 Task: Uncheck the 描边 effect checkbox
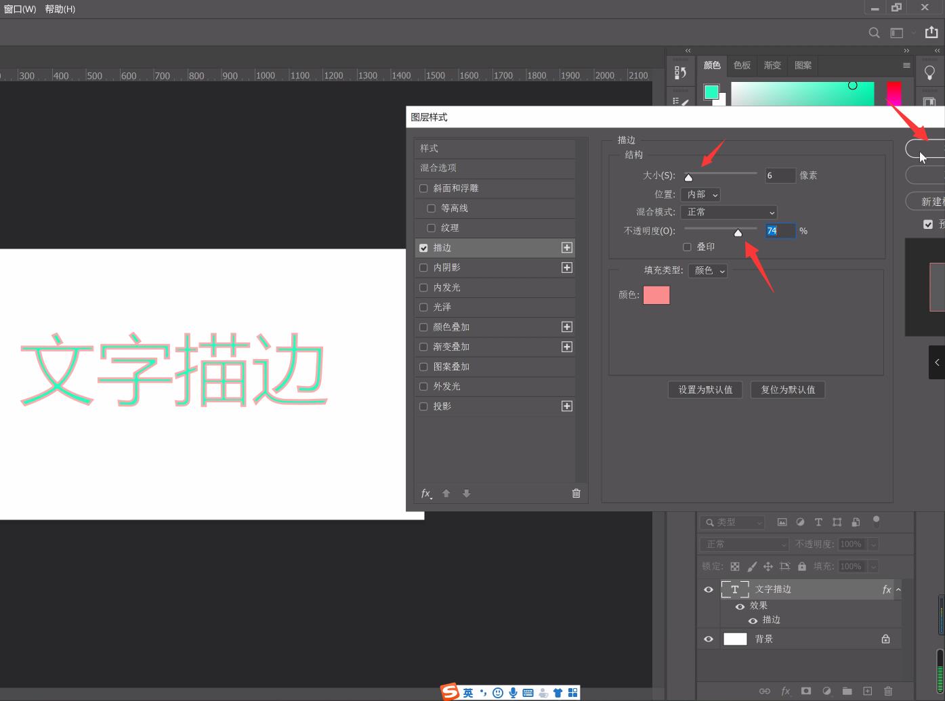[423, 248]
